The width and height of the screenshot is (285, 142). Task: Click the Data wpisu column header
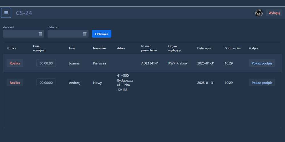(205, 48)
